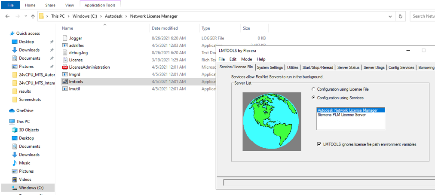The width and height of the screenshot is (435, 195).
Task: Open the address bar history dropdown
Action: pos(390,16)
